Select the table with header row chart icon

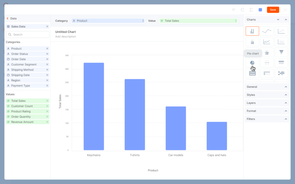point(281,63)
